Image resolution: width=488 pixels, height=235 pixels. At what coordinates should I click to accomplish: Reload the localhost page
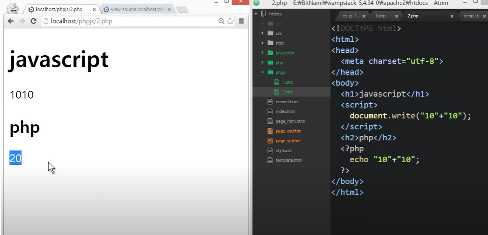click(x=33, y=21)
